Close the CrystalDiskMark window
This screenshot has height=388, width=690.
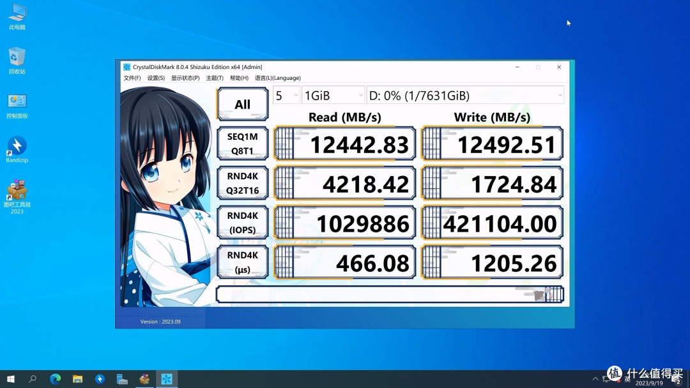[x=559, y=67]
